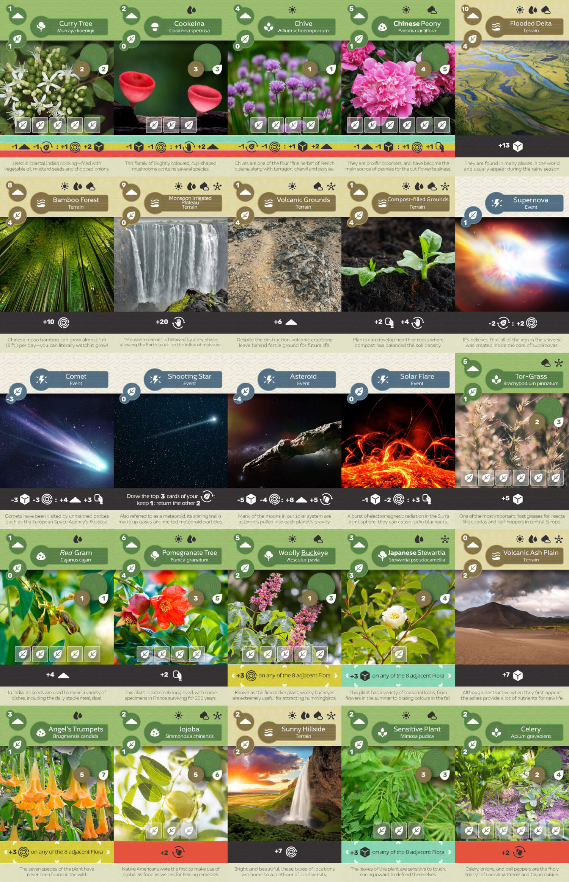The image size is (569, 882).
Task: Click the sprout icon beside Celery title
Action: click(x=496, y=732)
